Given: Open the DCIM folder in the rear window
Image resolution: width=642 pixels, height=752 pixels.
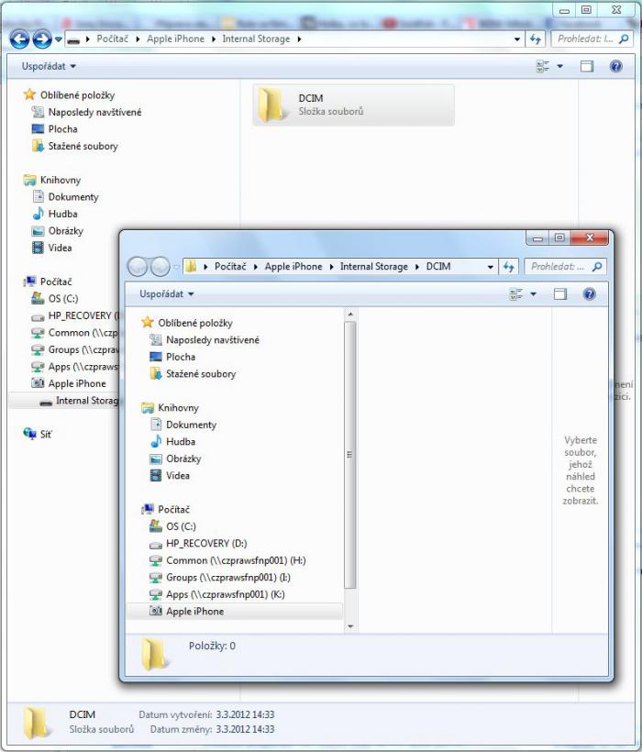Looking at the screenshot, I should coord(353,105).
